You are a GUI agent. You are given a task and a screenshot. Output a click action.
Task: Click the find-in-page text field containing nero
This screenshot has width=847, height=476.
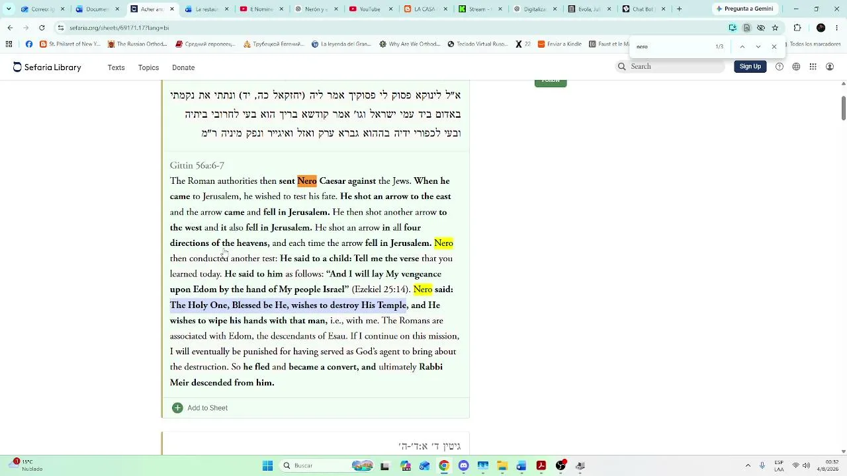(672, 47)
